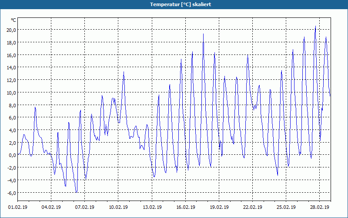Click the 10,0 y-axis label
348x218 pixels.
click(11, 92)
